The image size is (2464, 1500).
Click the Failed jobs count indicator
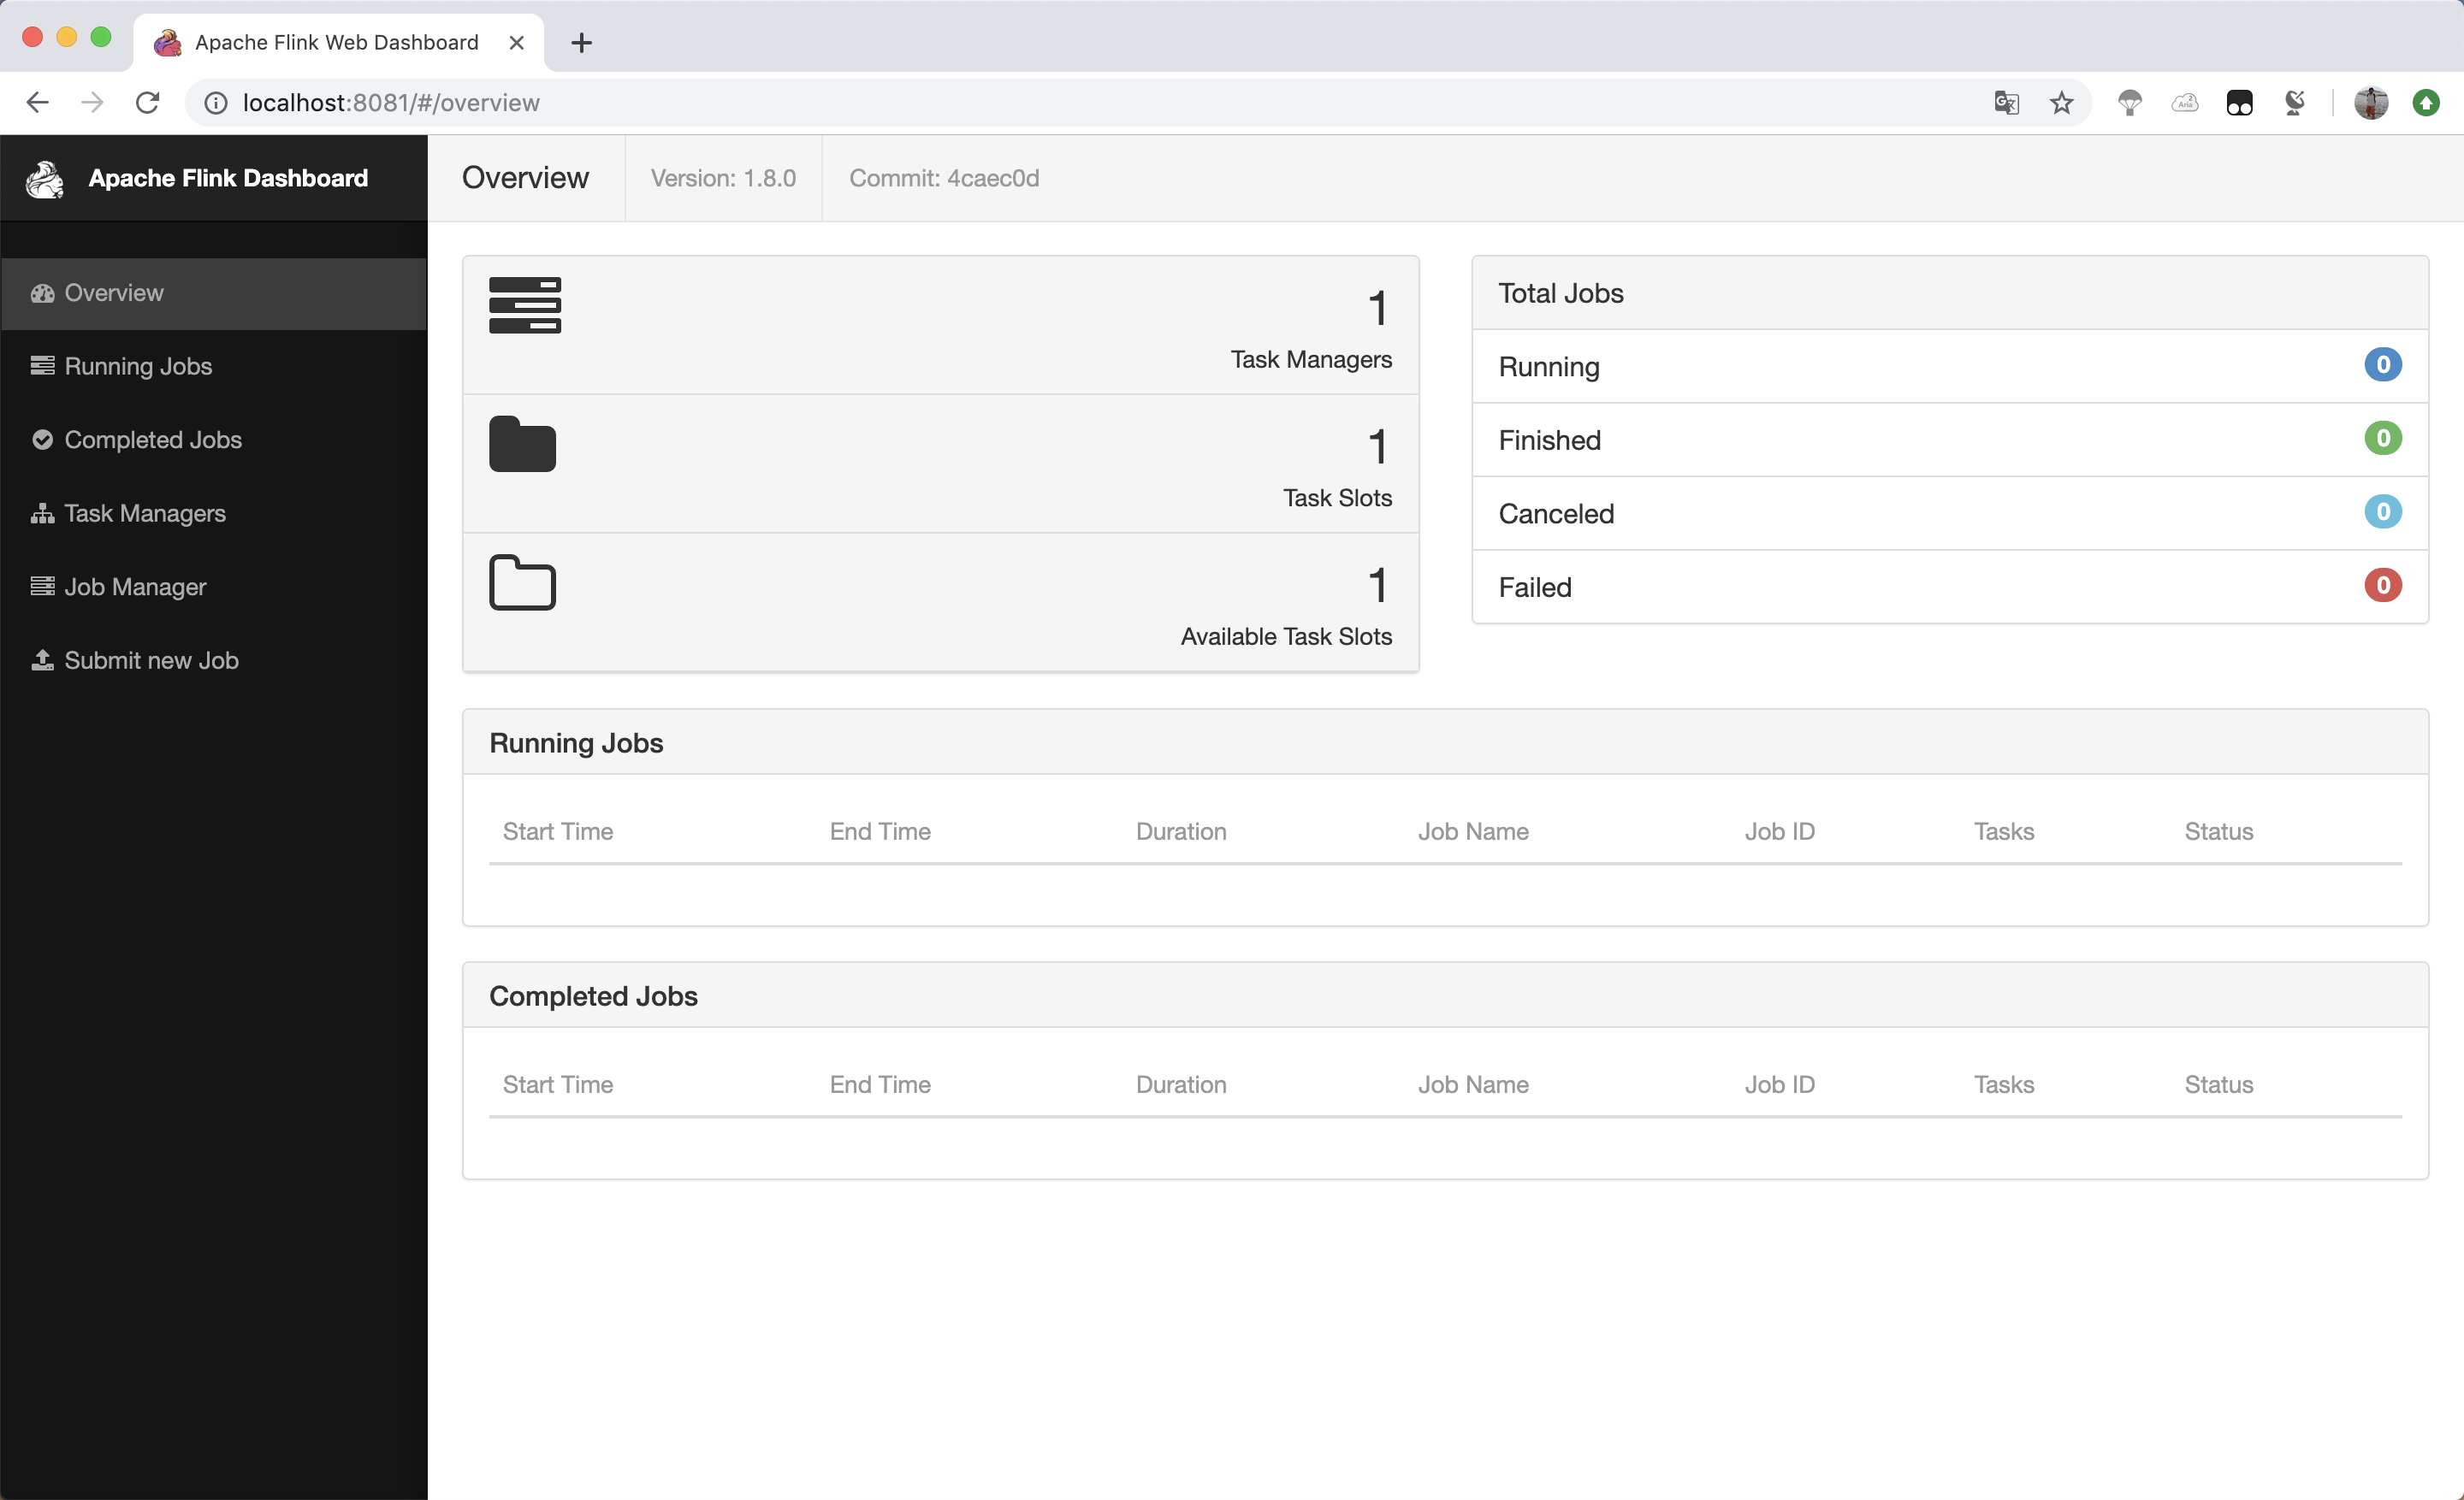pos(2381,586)
